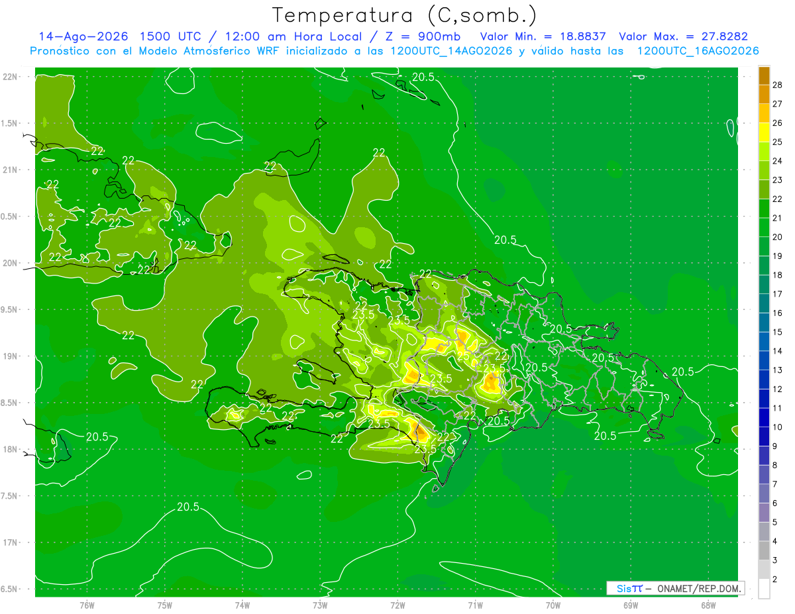The image size is (795, 614).
Task: Click the "16" value on color scale
Action: coord(778,313)
